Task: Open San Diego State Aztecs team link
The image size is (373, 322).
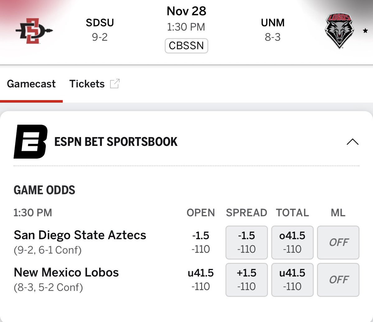Action: pyautogui.click(x=80, y=235)
